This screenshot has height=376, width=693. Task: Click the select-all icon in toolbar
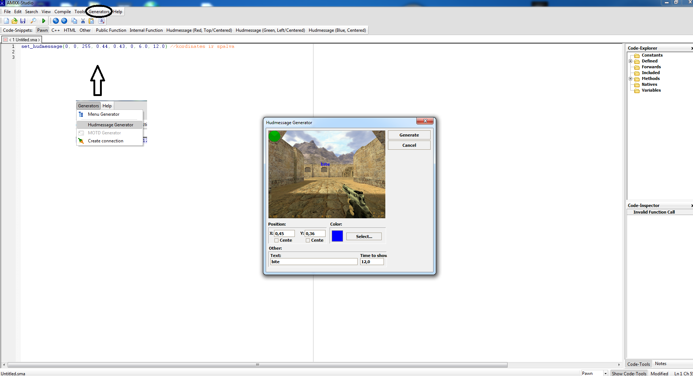[101, 21]
